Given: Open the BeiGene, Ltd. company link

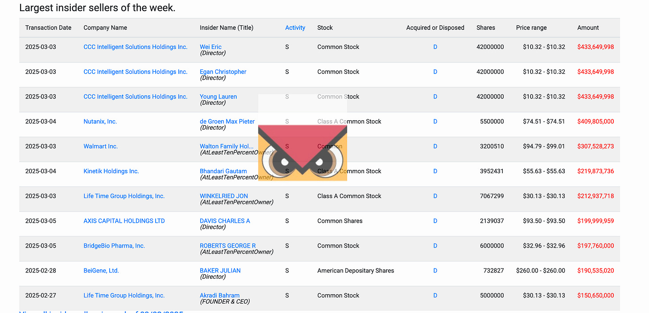Looking at the screenshot, I should [101, 271].
